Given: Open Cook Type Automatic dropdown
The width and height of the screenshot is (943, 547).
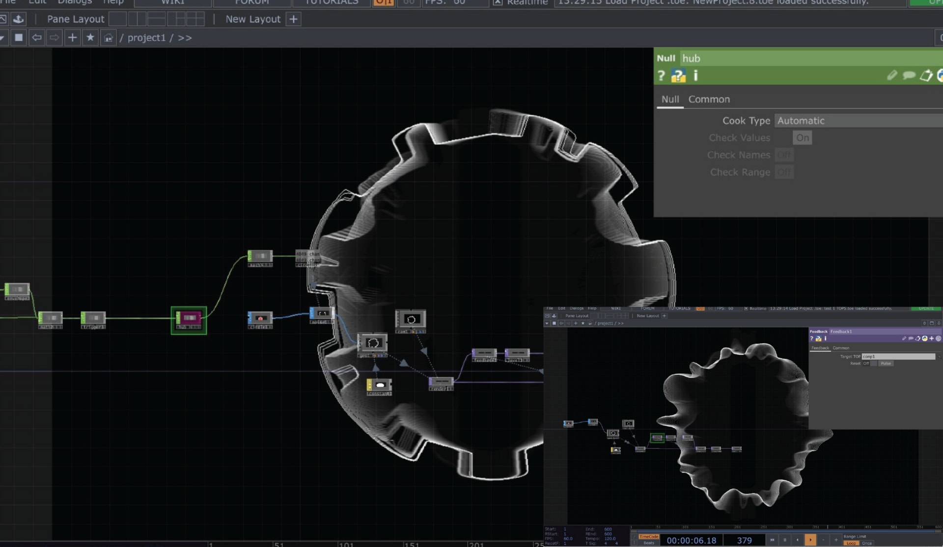Looking at the screenshot, I should pyautogui.click(x=859, y=121).
